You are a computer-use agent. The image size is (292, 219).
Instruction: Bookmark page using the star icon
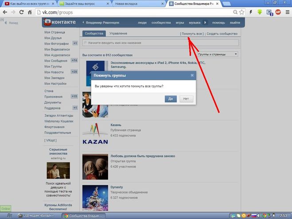click(x=242, y=12)
